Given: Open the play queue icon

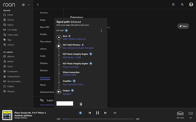Looking at the screenshot, I should 115,113.
